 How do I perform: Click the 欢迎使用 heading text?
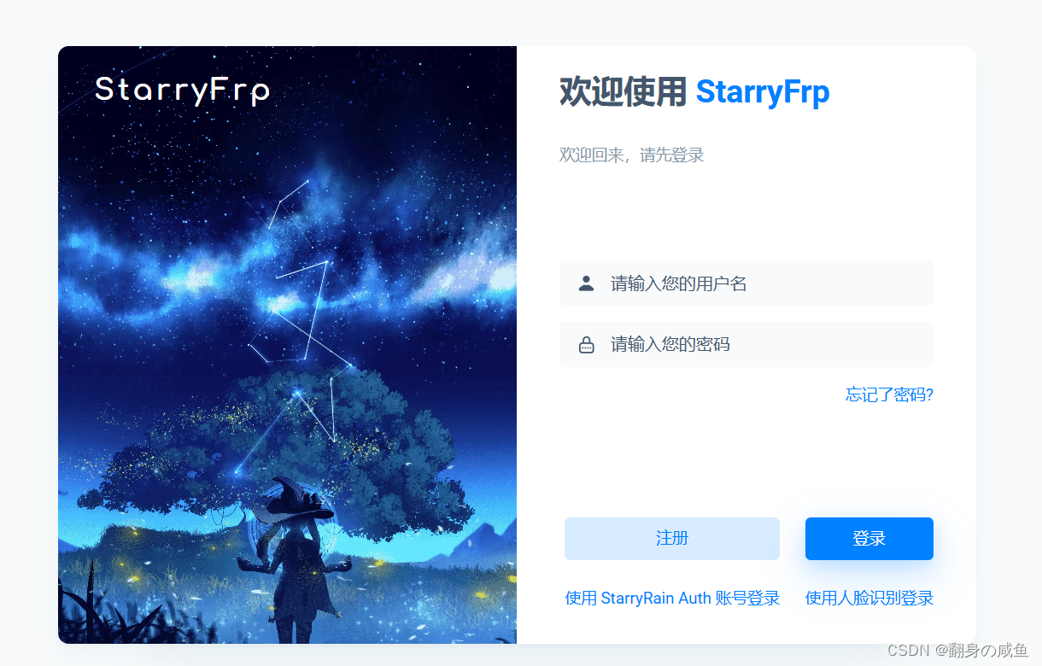click(x=623, y=91)
